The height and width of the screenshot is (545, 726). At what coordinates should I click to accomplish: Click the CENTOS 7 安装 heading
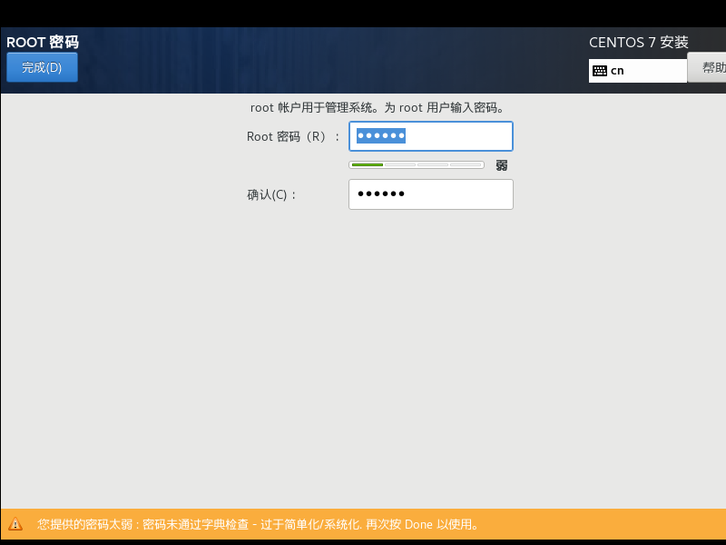pos(639,43)
